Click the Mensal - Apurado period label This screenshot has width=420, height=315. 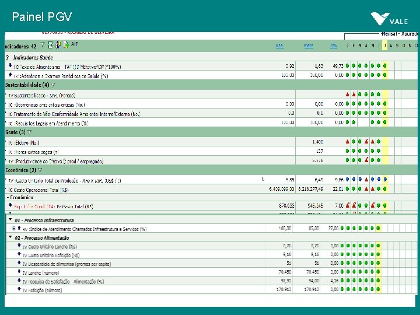pyautogui.click(x=399, y=34)
